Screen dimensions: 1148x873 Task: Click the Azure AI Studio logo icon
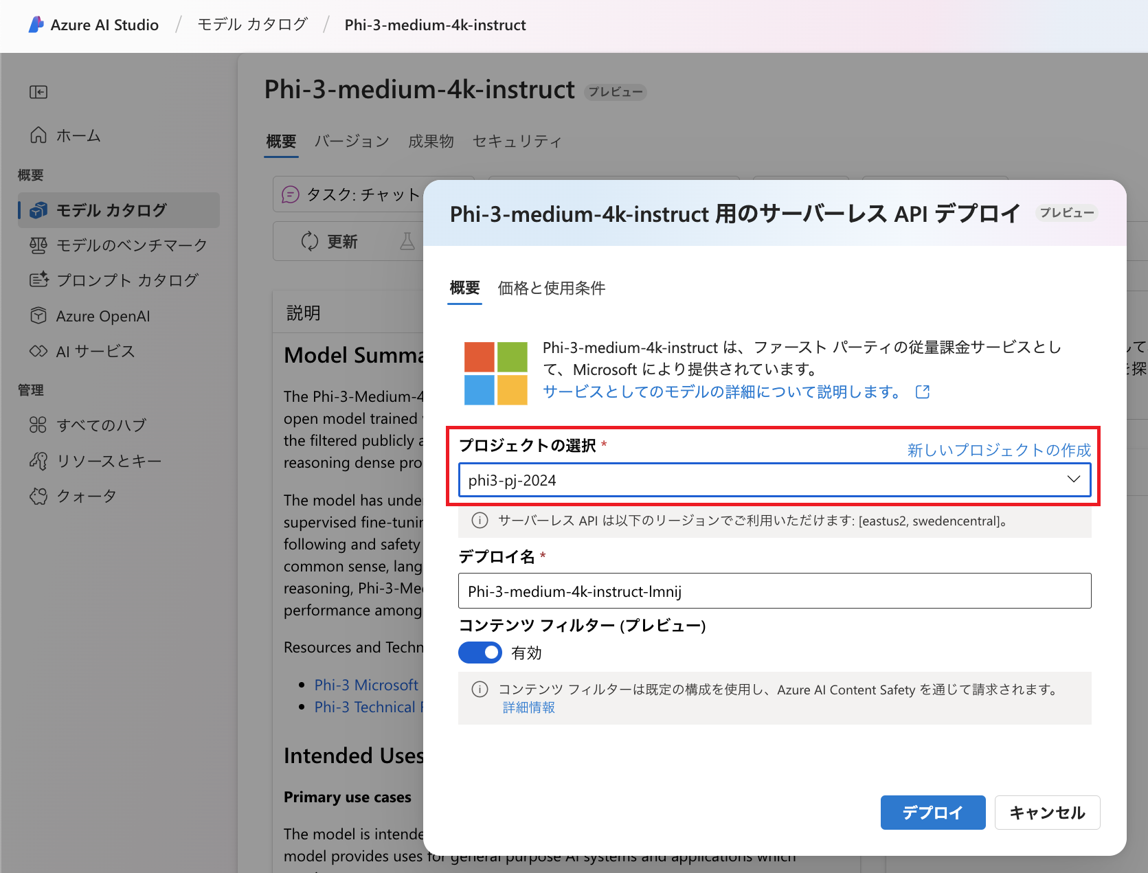point(36,25)
